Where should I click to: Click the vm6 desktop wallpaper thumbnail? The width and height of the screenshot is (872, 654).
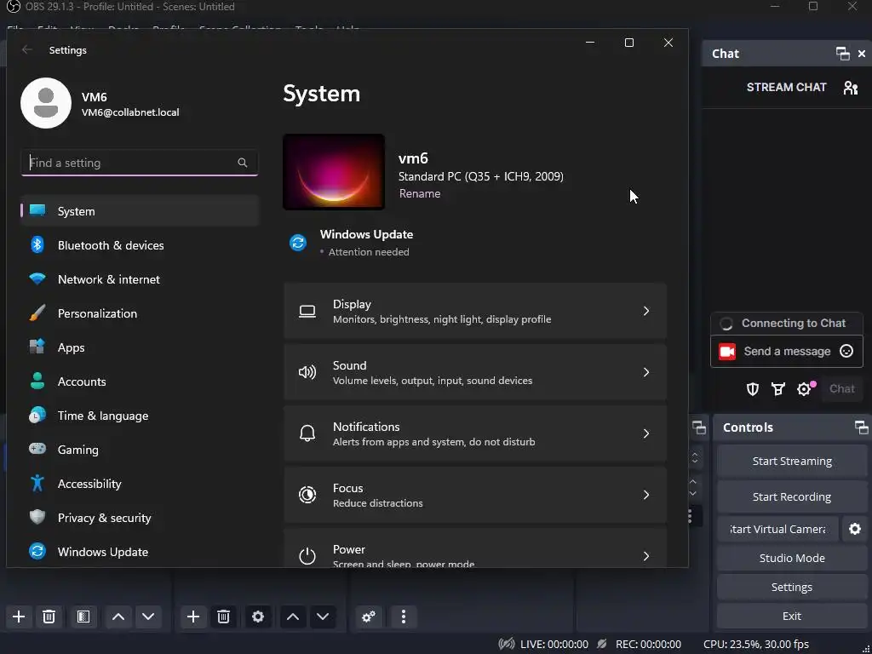[x=334, y=171]
